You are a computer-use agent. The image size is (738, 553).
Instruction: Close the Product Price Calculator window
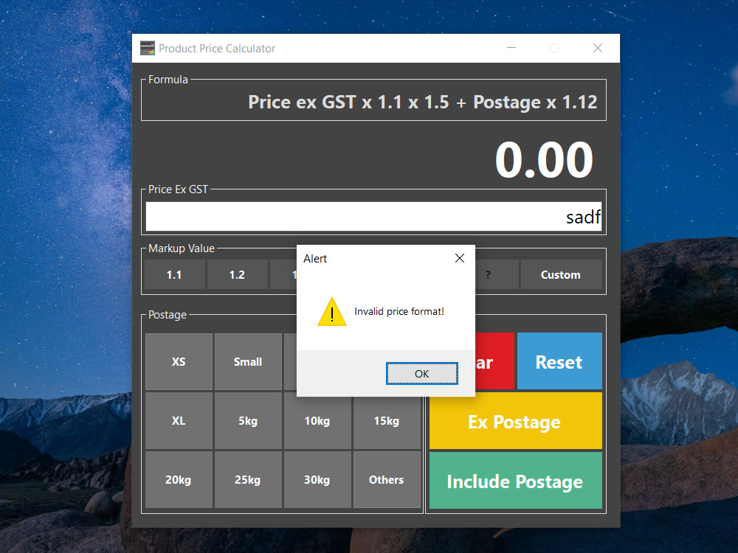tap(598, 48)
